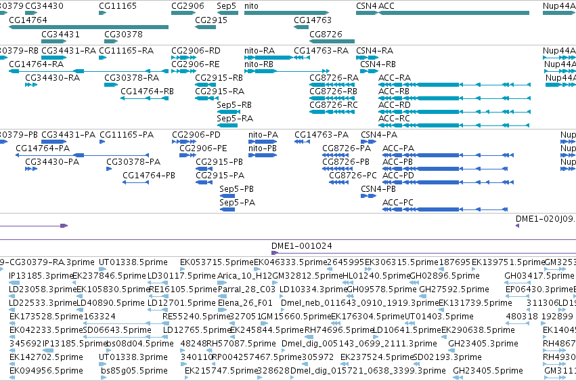Click protein label ACC-PA
The height and width of the screenshot is (381, 576).
point(398,148)
